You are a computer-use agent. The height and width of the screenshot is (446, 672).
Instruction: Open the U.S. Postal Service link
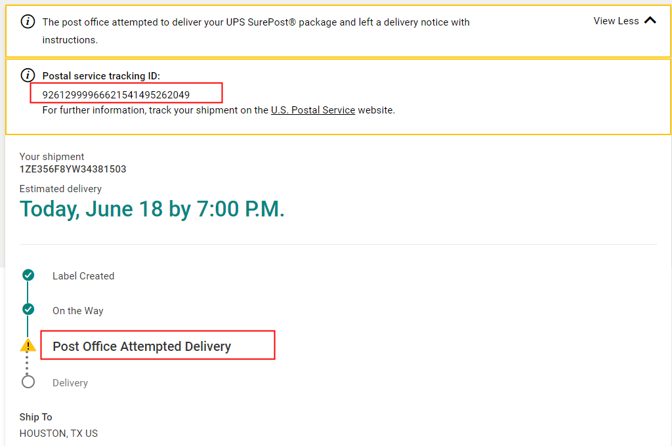[x=313, y=110]
